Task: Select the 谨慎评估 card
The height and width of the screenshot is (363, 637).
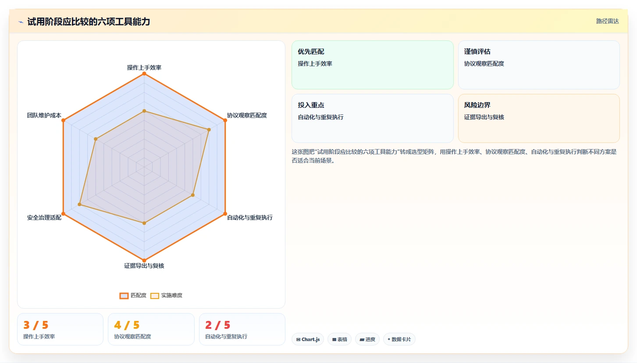Action: (x=539, y=65)
